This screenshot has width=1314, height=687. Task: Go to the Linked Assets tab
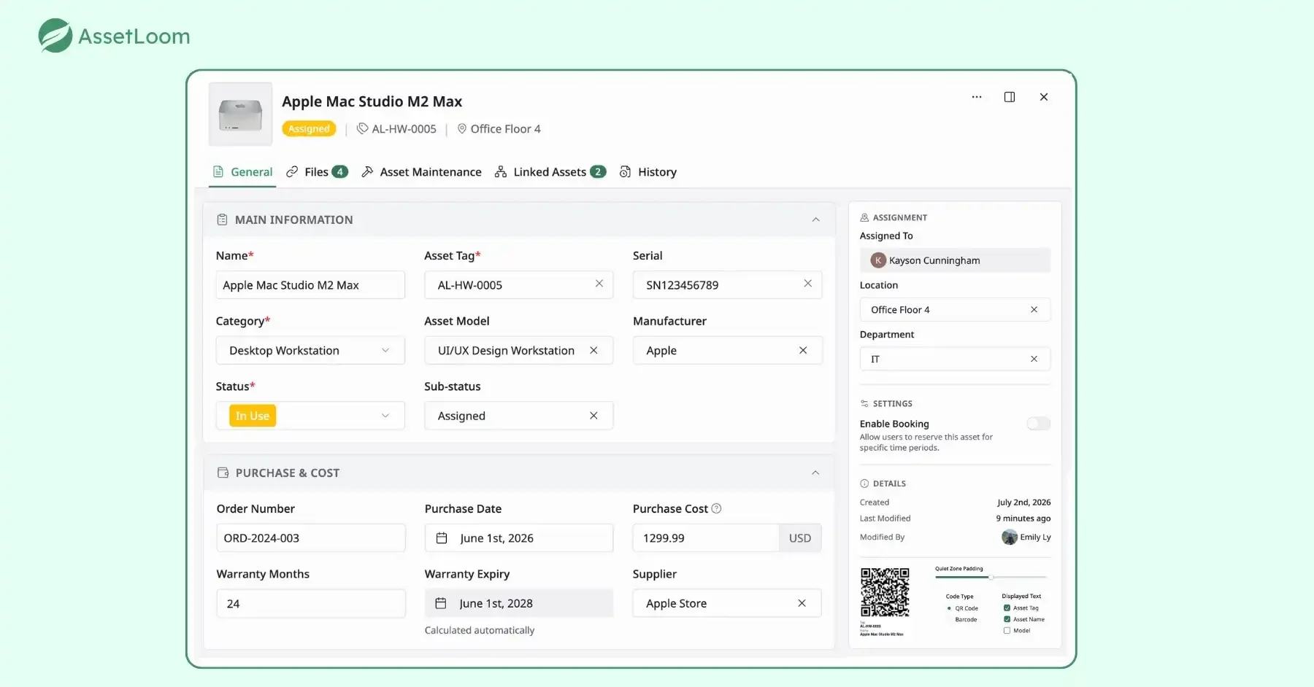[x=550, y=172]
